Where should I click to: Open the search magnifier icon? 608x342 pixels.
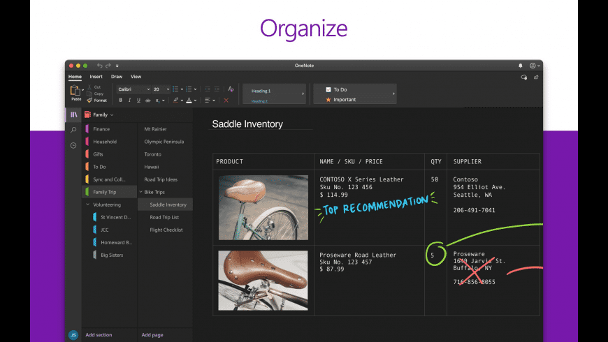pyautogui.click(x=73, y=130)
